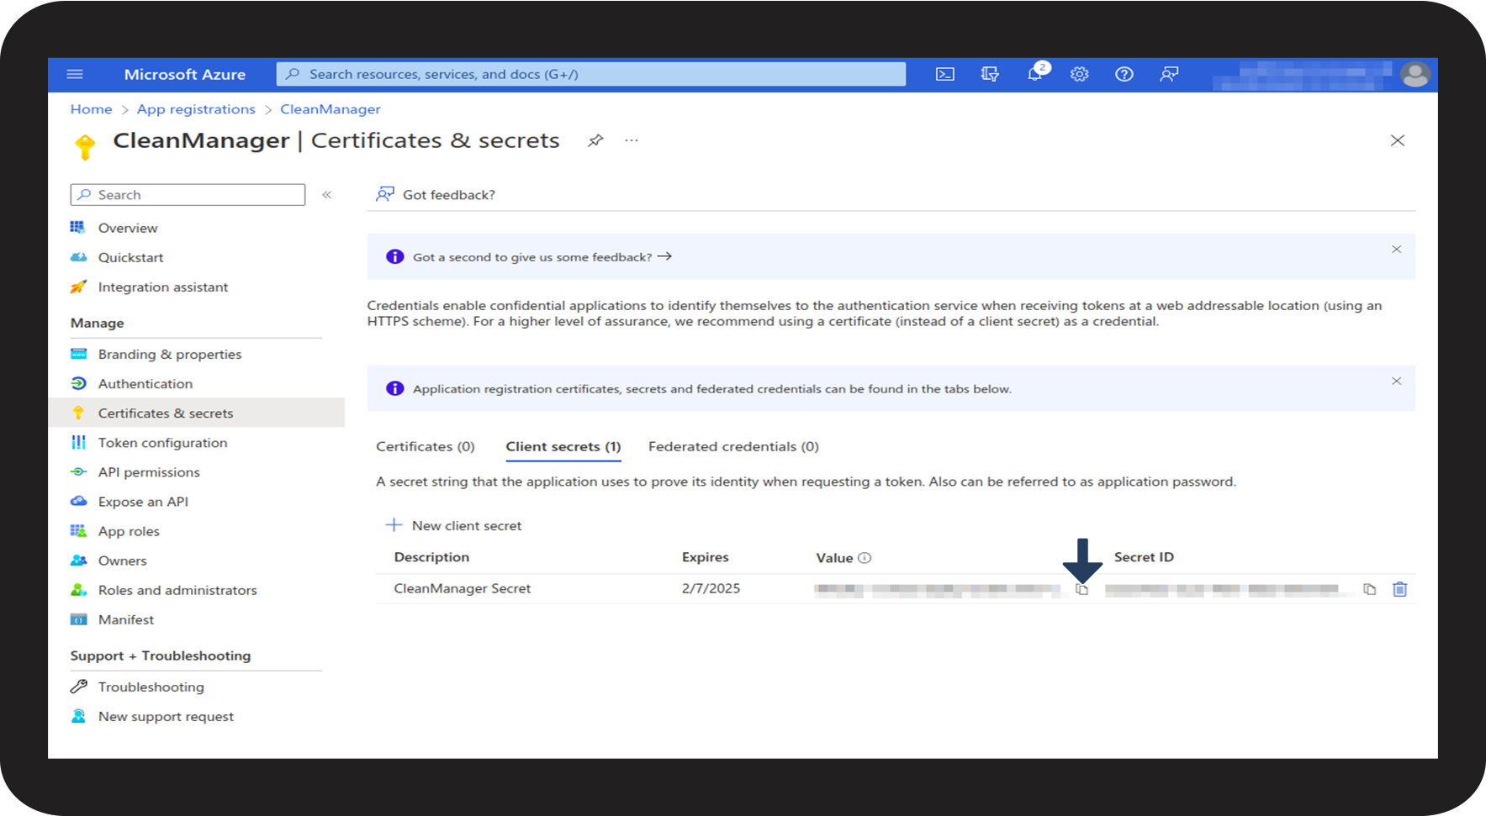The height and width of the screenshot is (816, 1486).
Task: Pin the Certificates & secrets page
Action: [x=595, y=140]
